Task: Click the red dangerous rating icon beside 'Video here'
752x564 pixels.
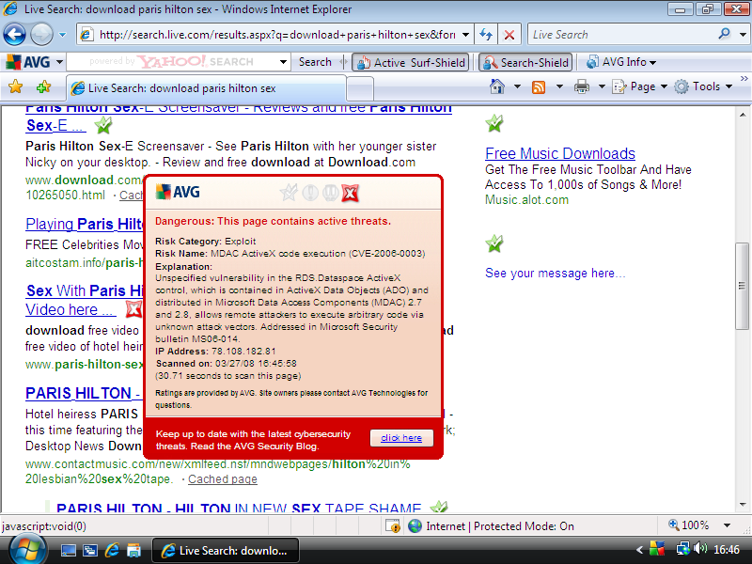Action: pos(133,309)
